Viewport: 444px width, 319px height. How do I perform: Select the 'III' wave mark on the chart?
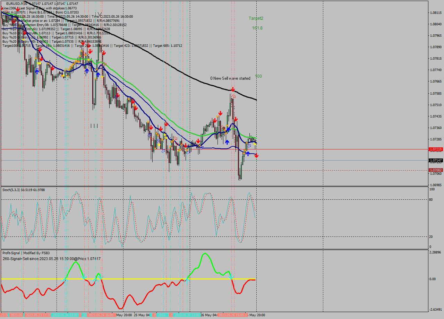point(94,126)
